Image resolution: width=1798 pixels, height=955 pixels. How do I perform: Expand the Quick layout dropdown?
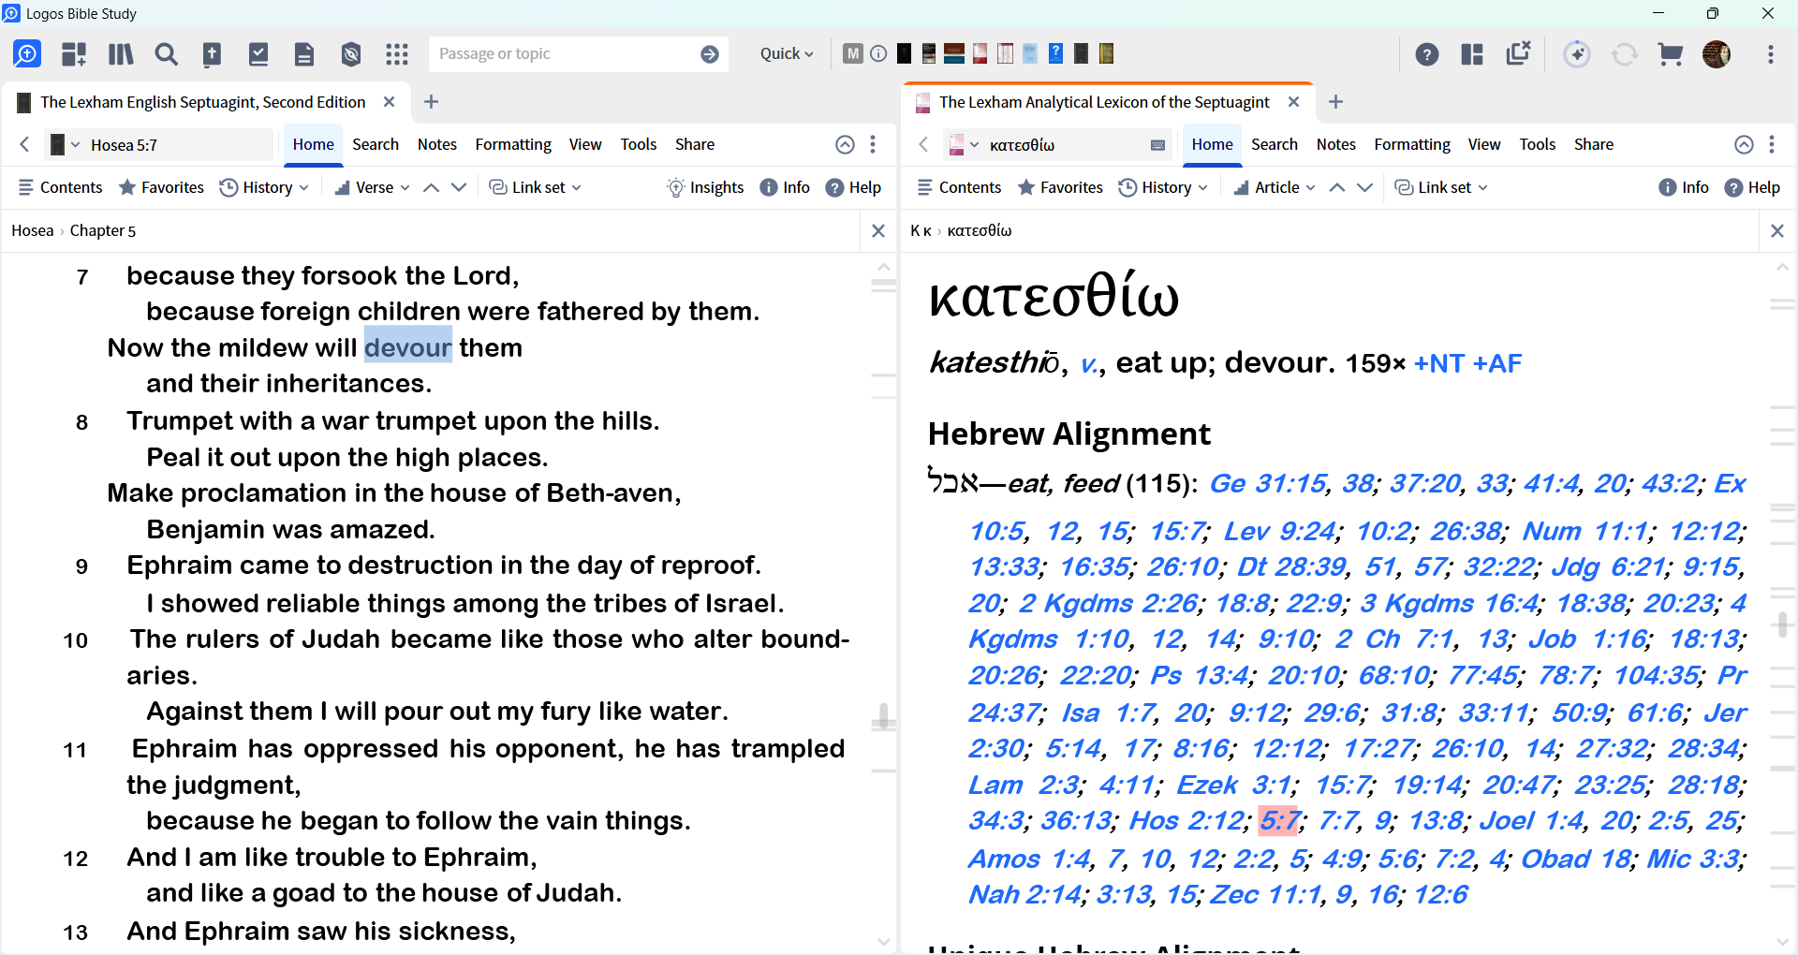[787, 54]
